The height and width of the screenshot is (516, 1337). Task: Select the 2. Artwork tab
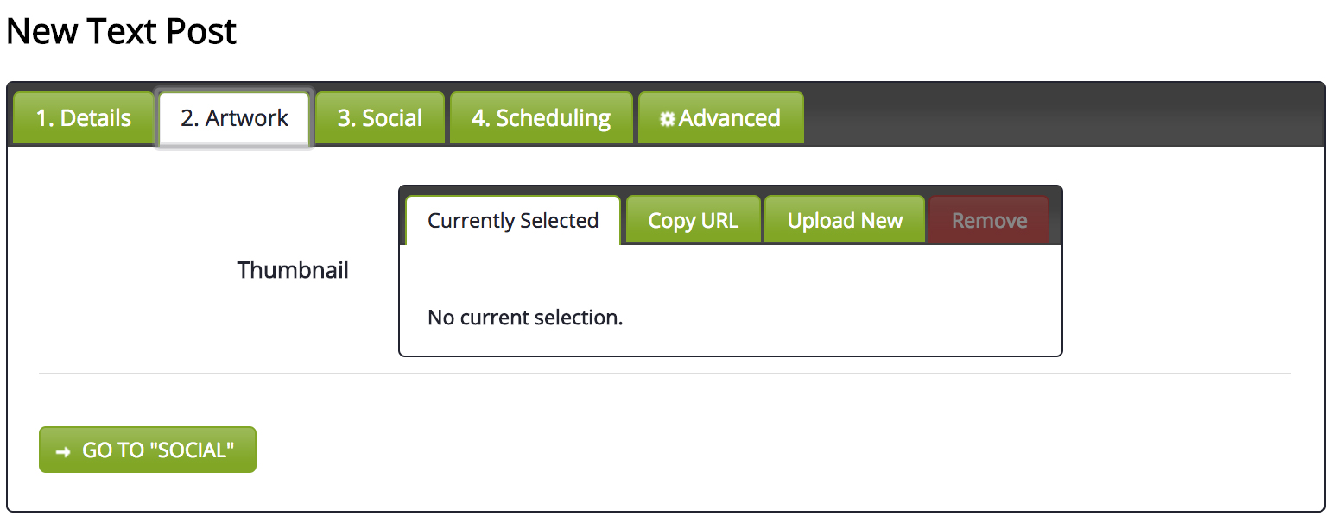(x=234, y=118)
